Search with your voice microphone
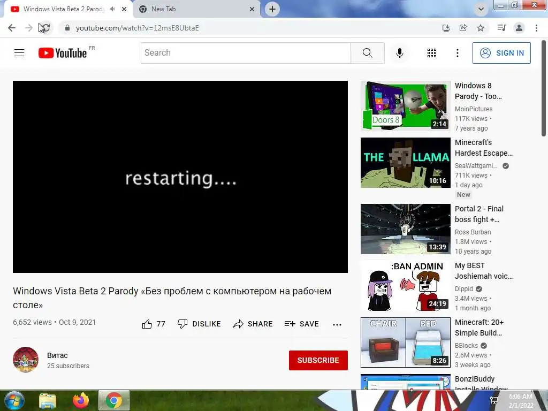This screenshot has height=411, width=548. pyautogui.click(x=400, y=53)
